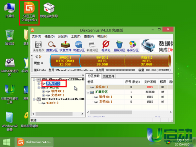Click the 文件系统 column header
The image size is (196, 147).
(150, 82)
